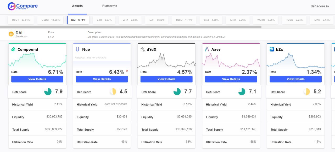Select the USDT asset tab
This screenshot has height=152, width=335.
pyautogui.click(x=21, y=20)
